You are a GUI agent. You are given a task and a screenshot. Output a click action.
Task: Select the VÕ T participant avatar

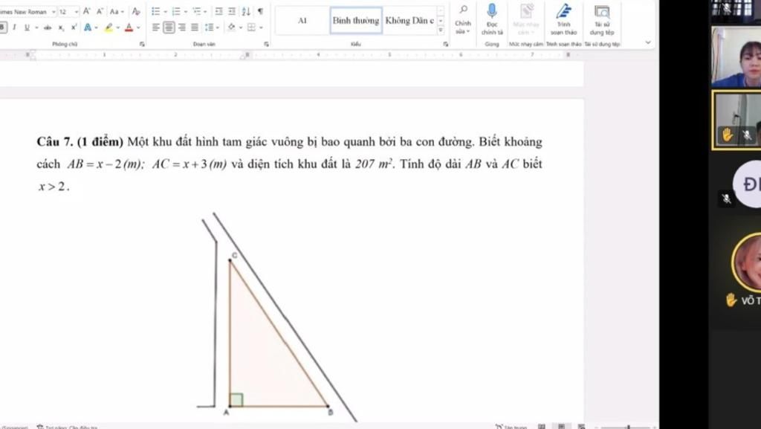click(x=746, y=262)
